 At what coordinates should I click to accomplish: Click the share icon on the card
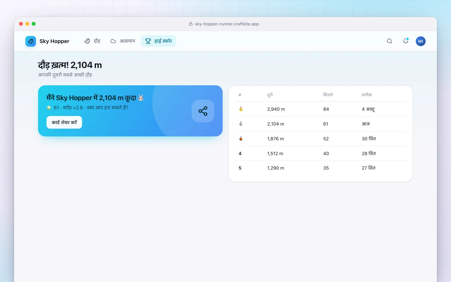coord(203,111)
